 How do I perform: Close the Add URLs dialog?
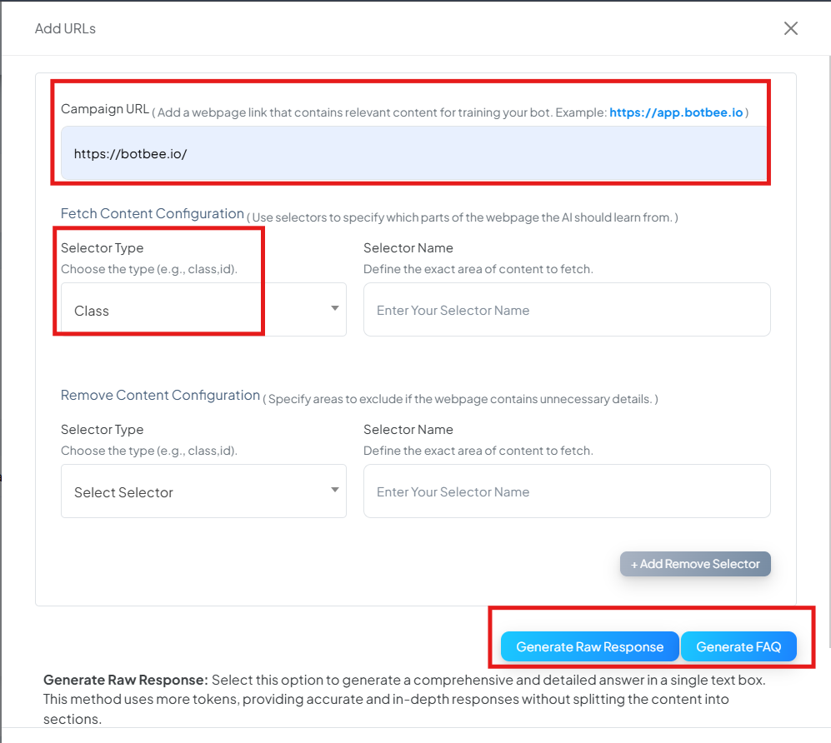coord(791,28)
